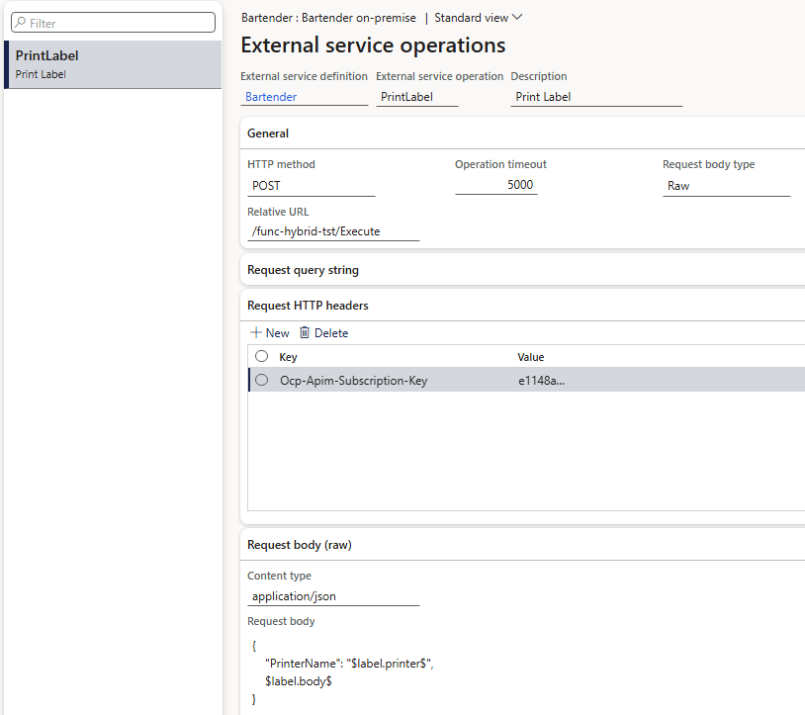This screenshot has height=715, width=805.
Task: Open the Bartender service definition link
Action: click(269, 96)
